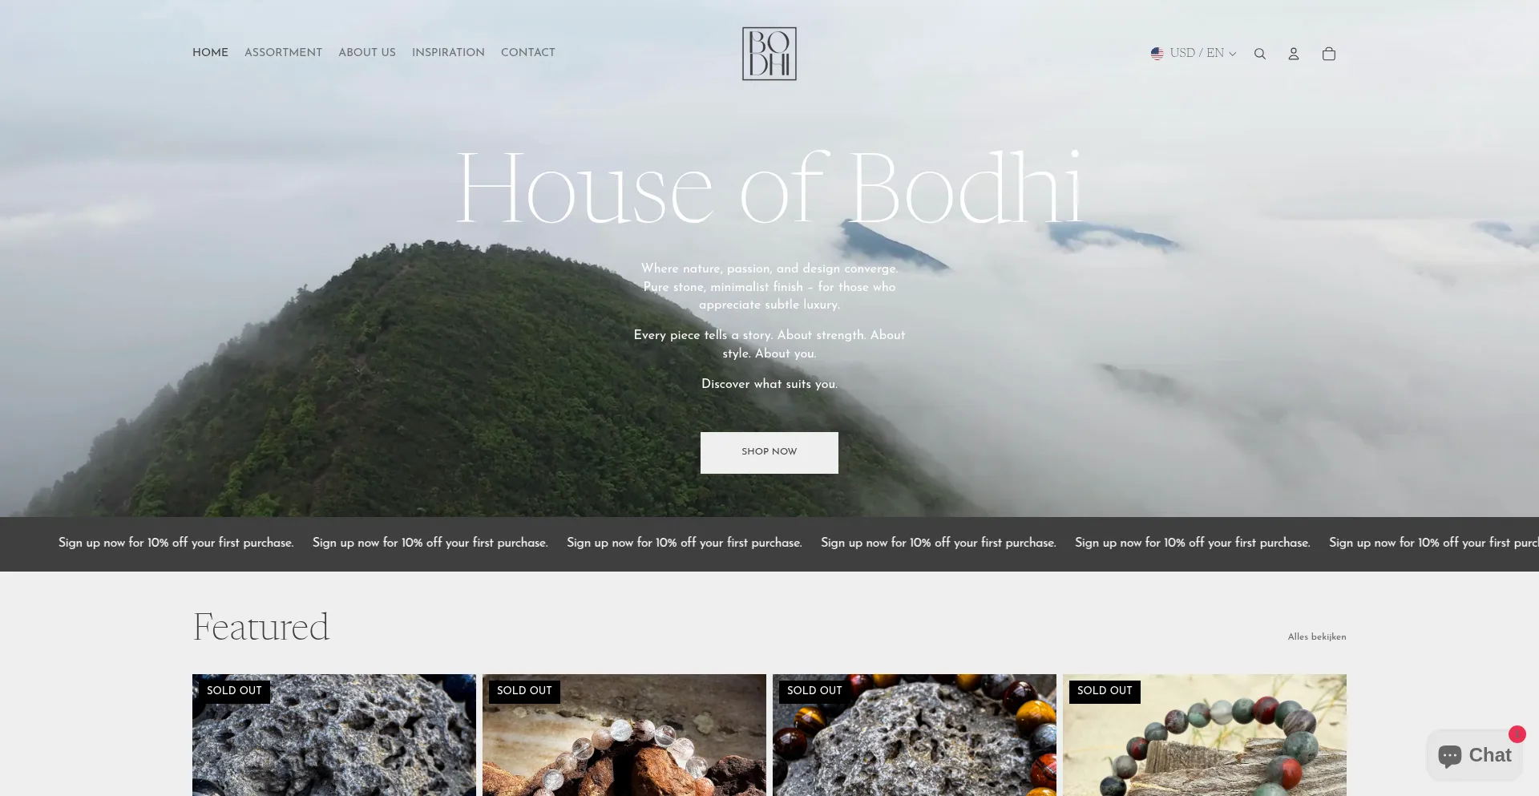The image size is (1539, 796).
Task: Open the clear quartz bracelet product thumbnail
Action: [624, 735]
